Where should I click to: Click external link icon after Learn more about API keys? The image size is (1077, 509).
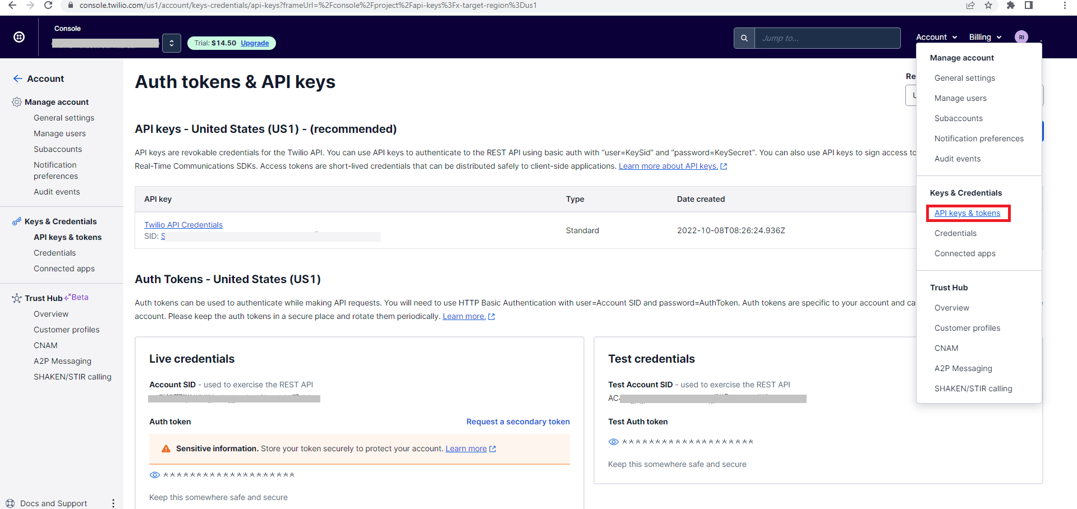724,166
